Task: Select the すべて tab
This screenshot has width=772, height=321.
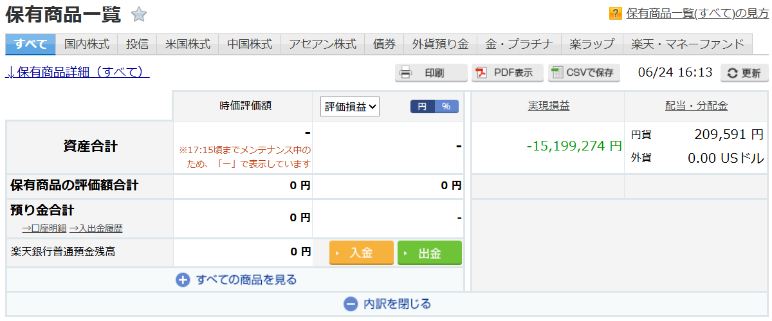Action: click(x=31, y=44)
